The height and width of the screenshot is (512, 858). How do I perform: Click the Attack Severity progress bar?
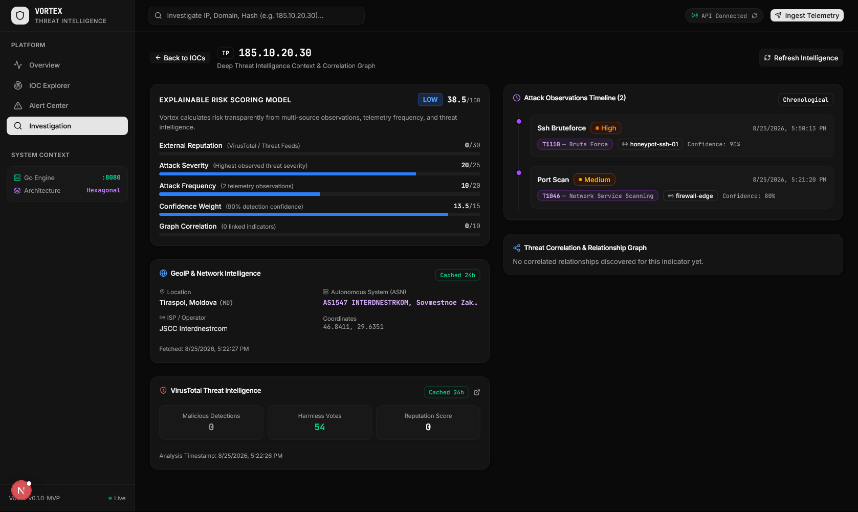click(x=320, y=174)
